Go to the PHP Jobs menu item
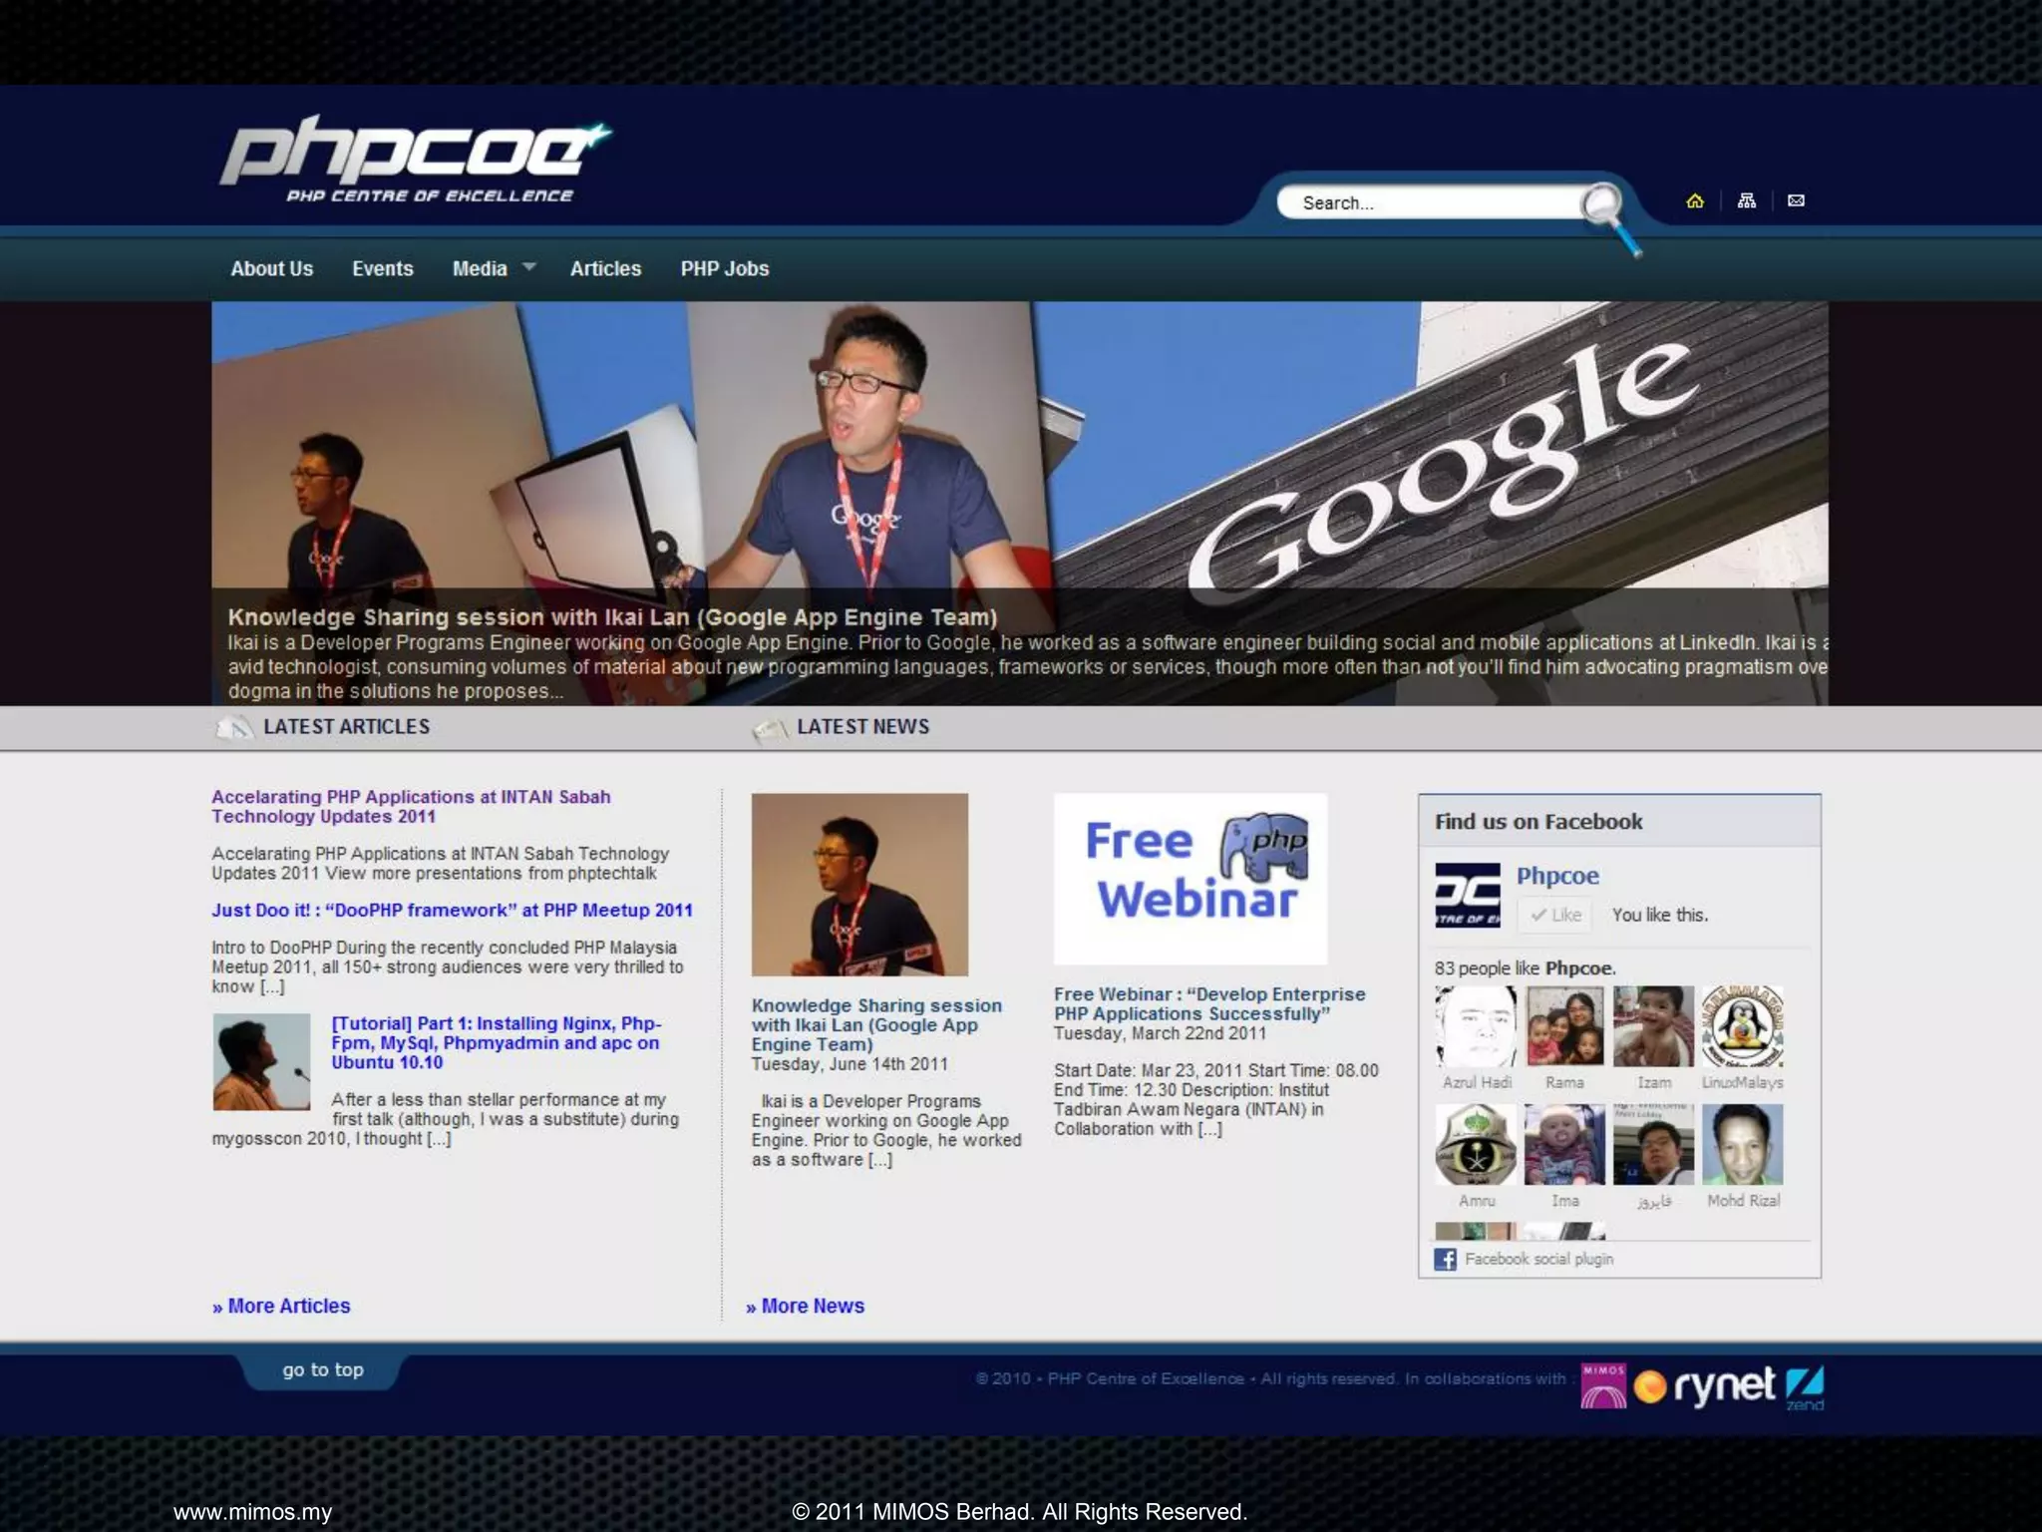The image size is (2042, 1532). pos(724,268)
